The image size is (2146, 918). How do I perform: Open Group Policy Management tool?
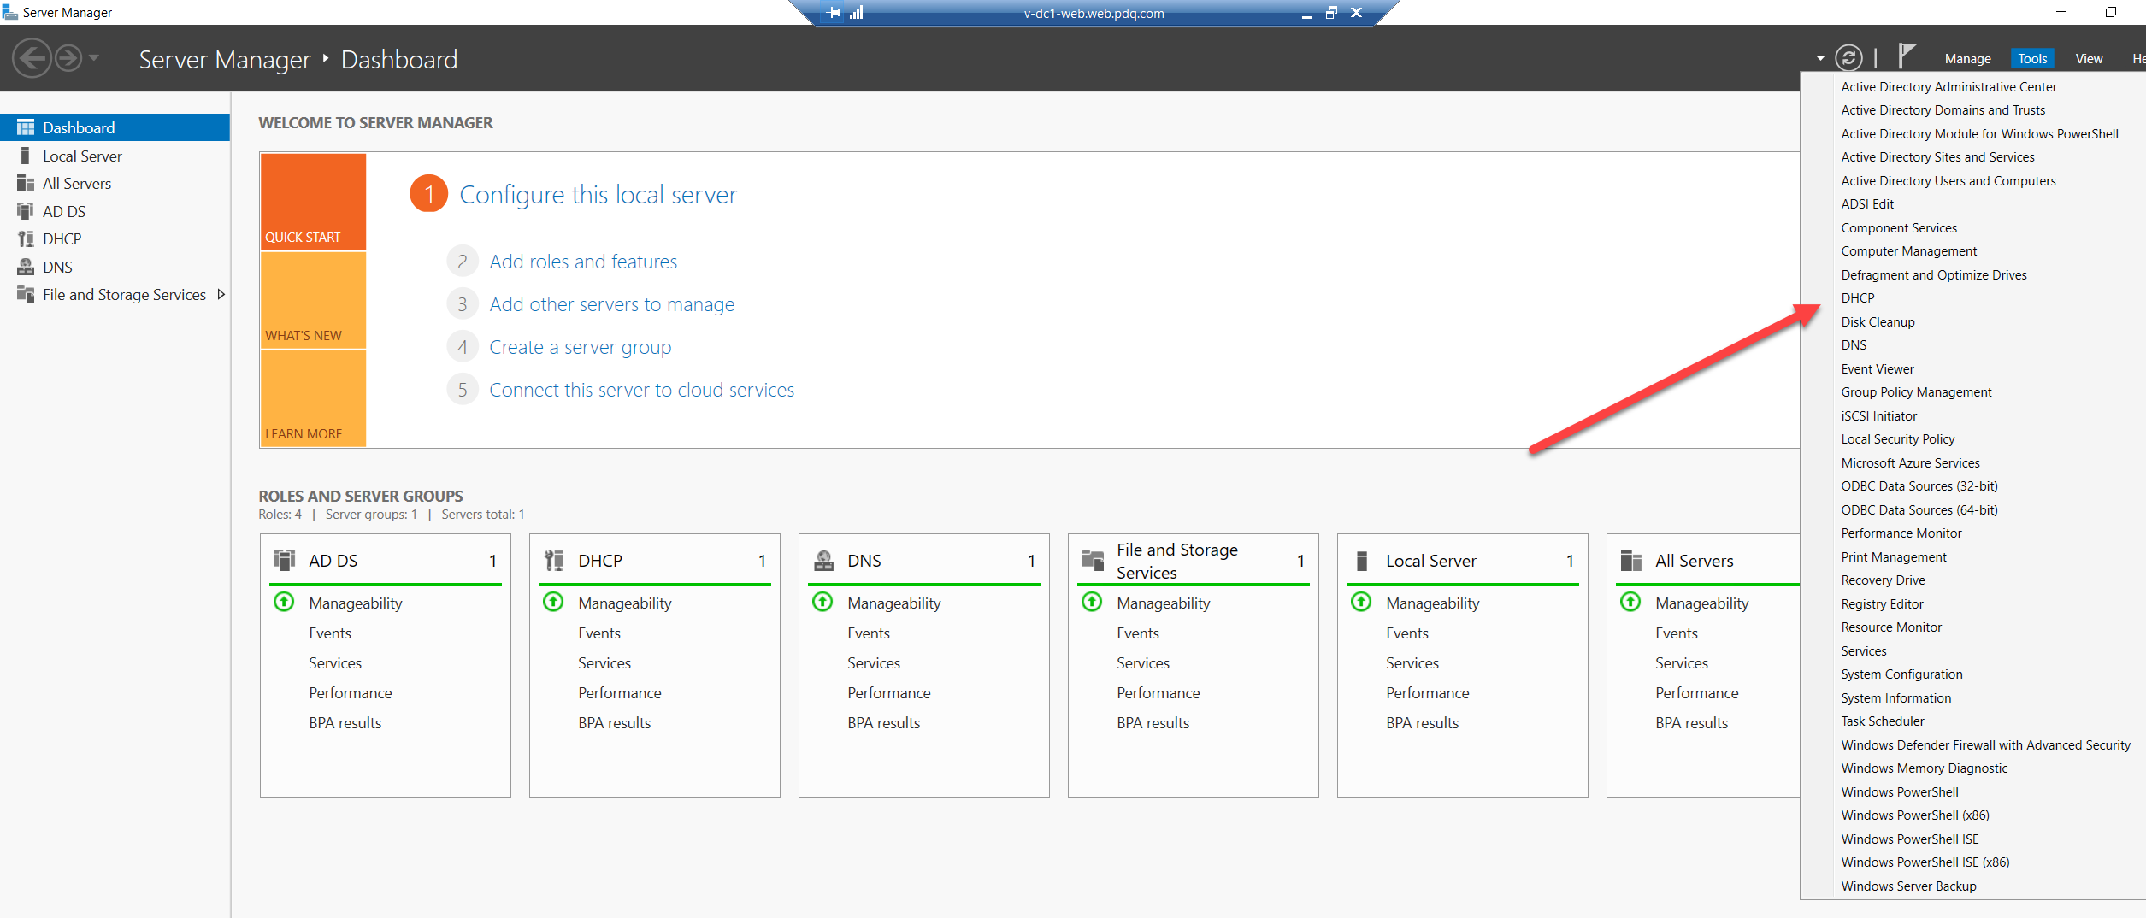click(1916, 392)
